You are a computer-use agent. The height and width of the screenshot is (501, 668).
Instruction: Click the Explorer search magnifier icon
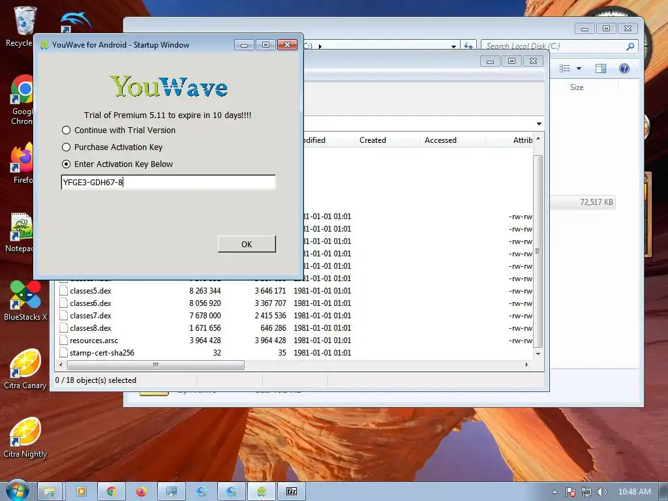pyautogui.click(x=631, y=46)
